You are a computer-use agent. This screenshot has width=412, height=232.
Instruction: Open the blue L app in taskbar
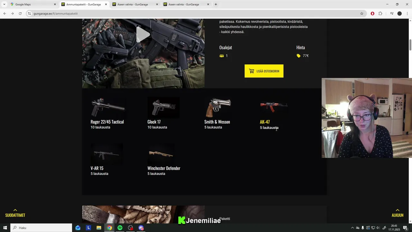pos(89,228)
